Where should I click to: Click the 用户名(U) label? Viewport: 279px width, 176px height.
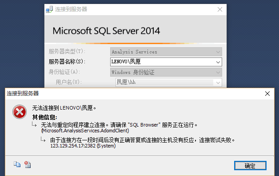69,82
